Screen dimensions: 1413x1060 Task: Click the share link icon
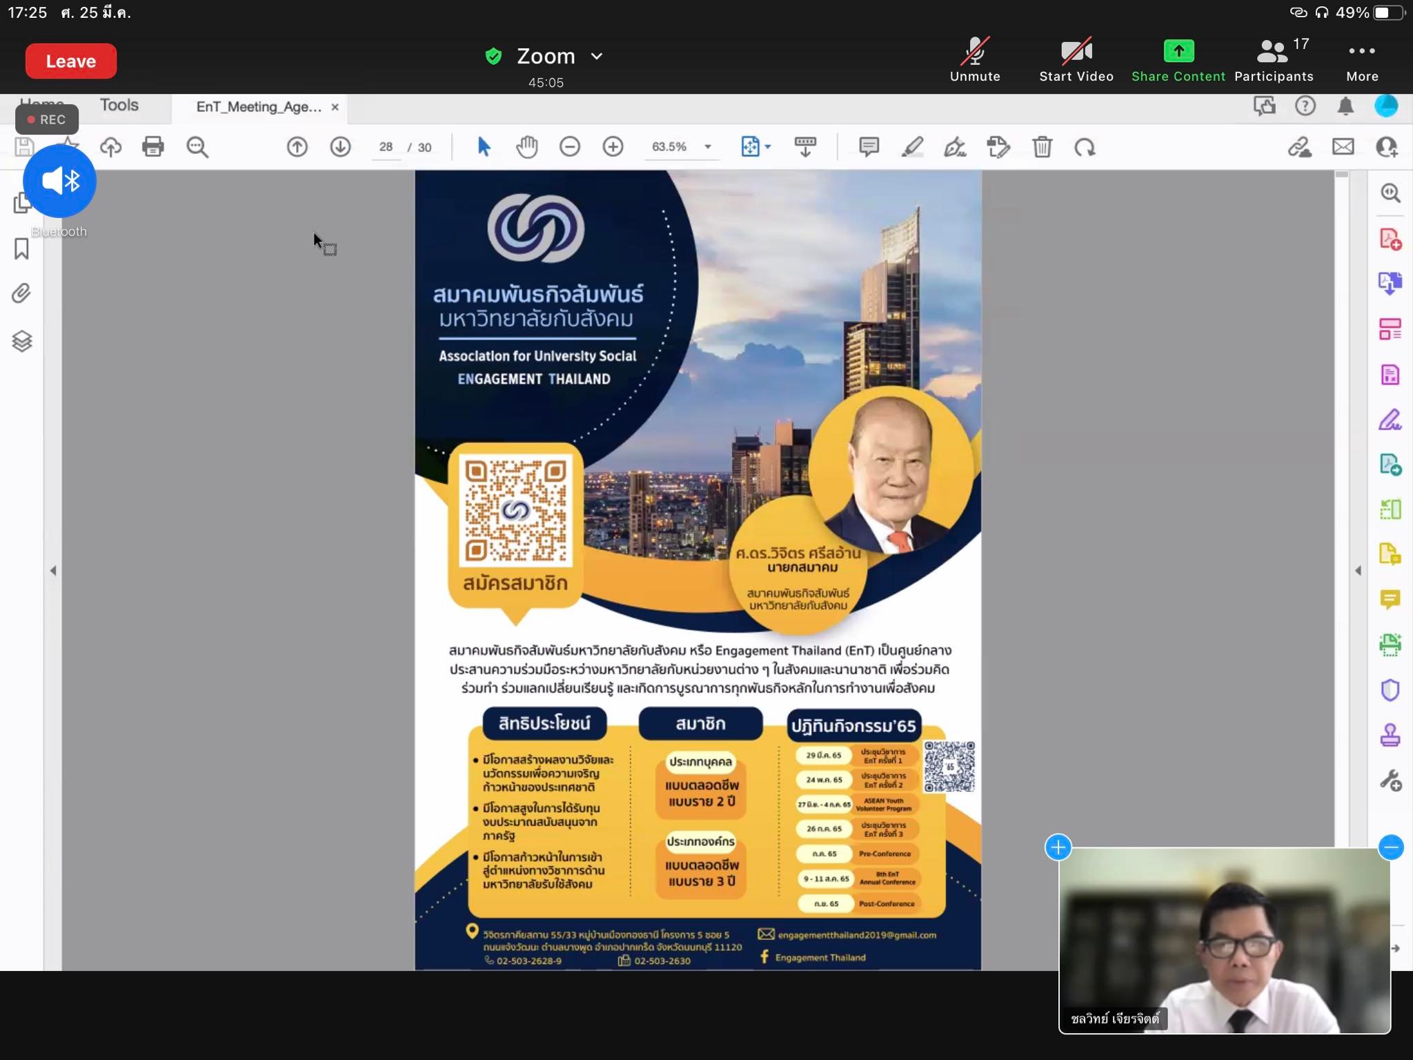[x=1300, y=147]
